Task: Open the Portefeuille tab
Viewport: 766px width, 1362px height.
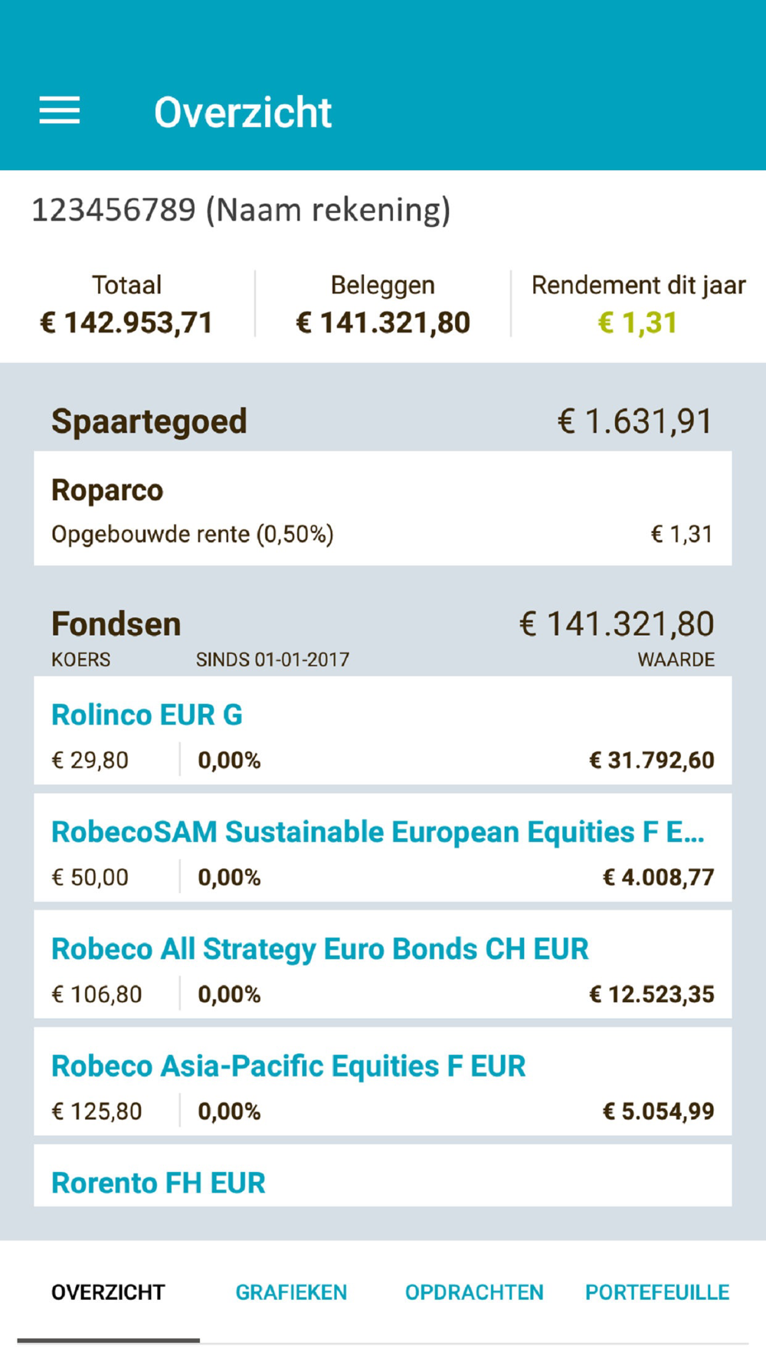Action: [x=657, y=1292]
